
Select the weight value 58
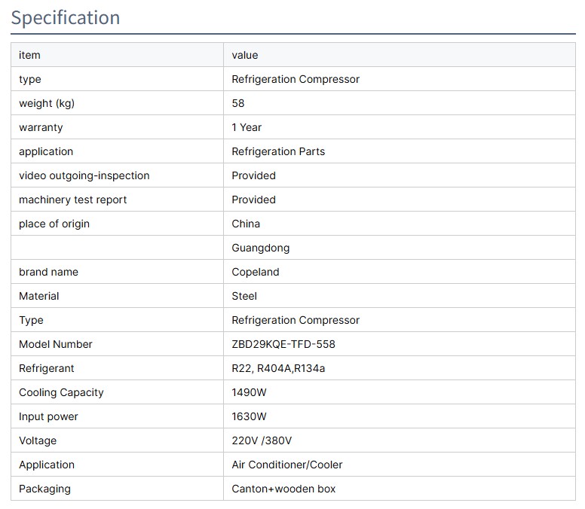(238, 103)
